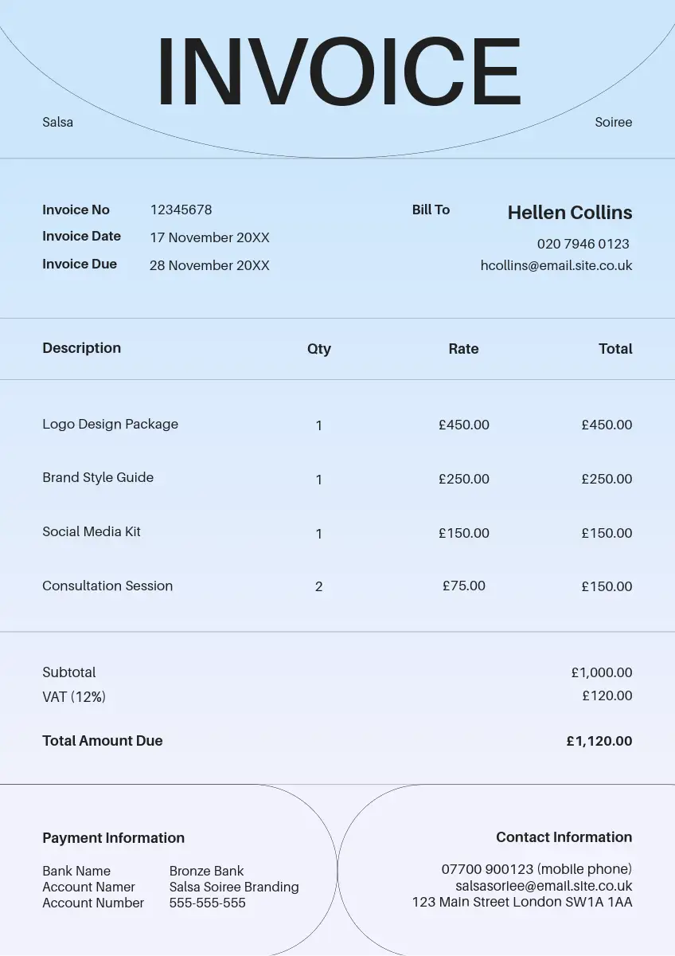Select the Salsa text in the header
The image size is (675, 956).
57,122
